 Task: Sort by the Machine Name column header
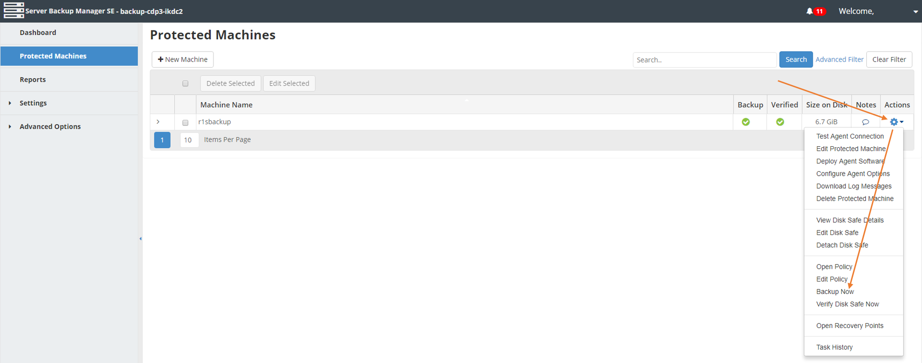click(x=465, y=105)
